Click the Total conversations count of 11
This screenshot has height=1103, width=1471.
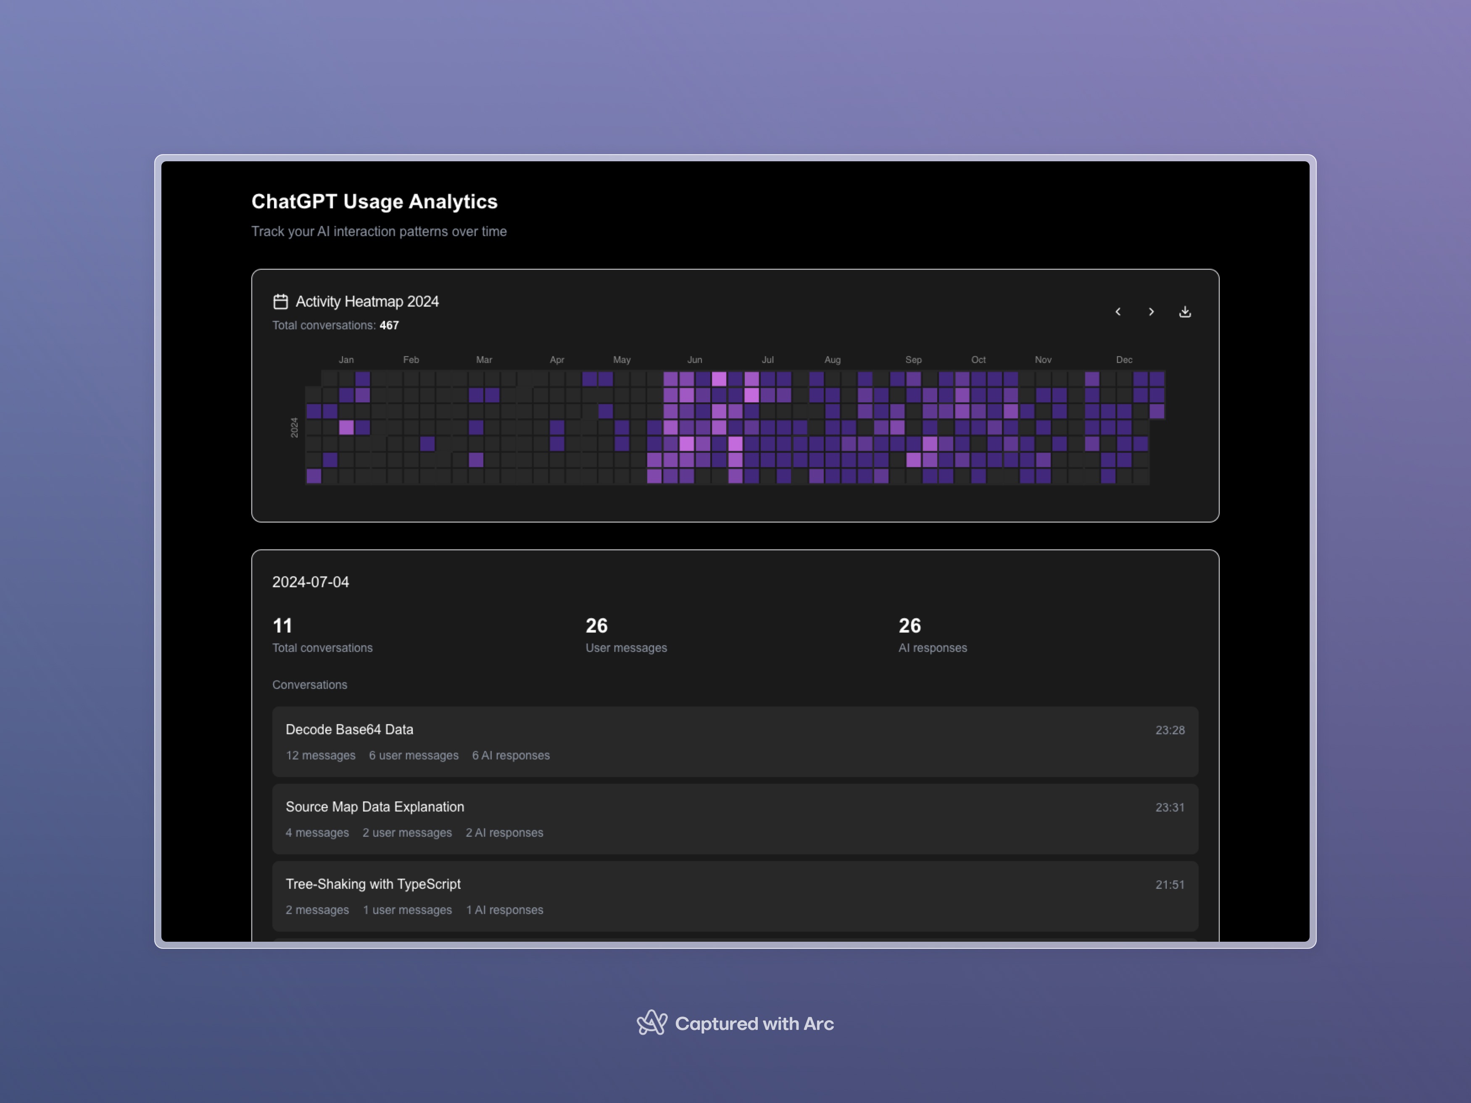tap(282, 625)
